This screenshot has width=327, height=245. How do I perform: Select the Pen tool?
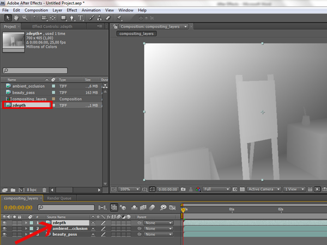pos(71,18)
